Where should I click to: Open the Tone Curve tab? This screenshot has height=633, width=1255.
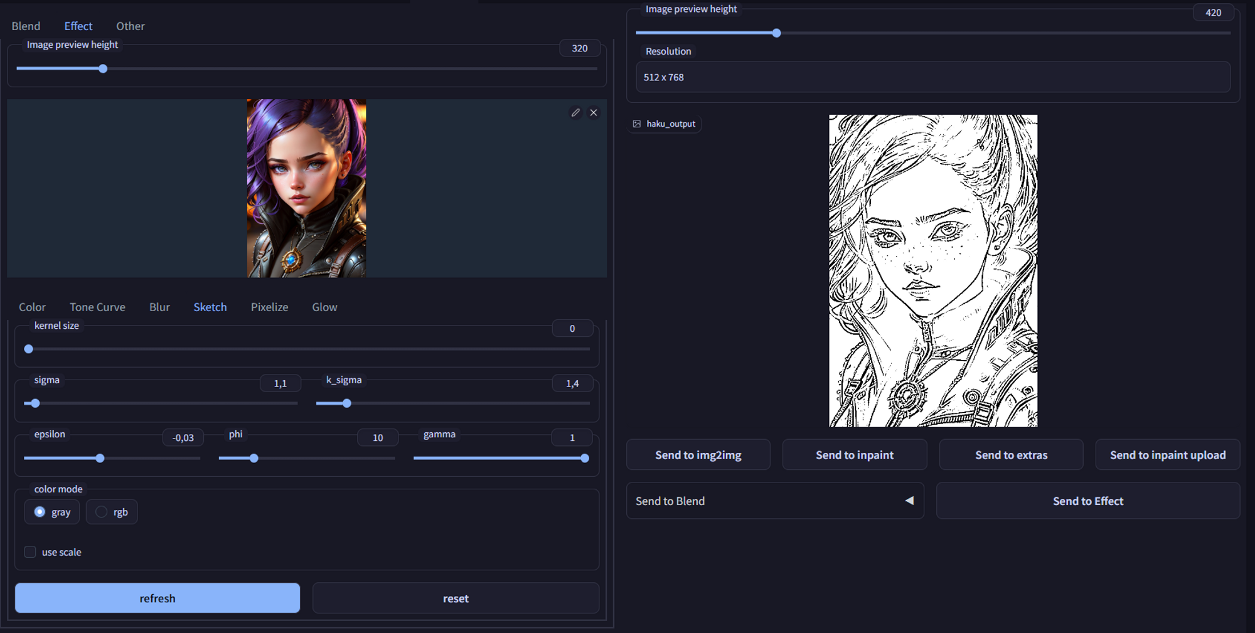pos(97,307)
